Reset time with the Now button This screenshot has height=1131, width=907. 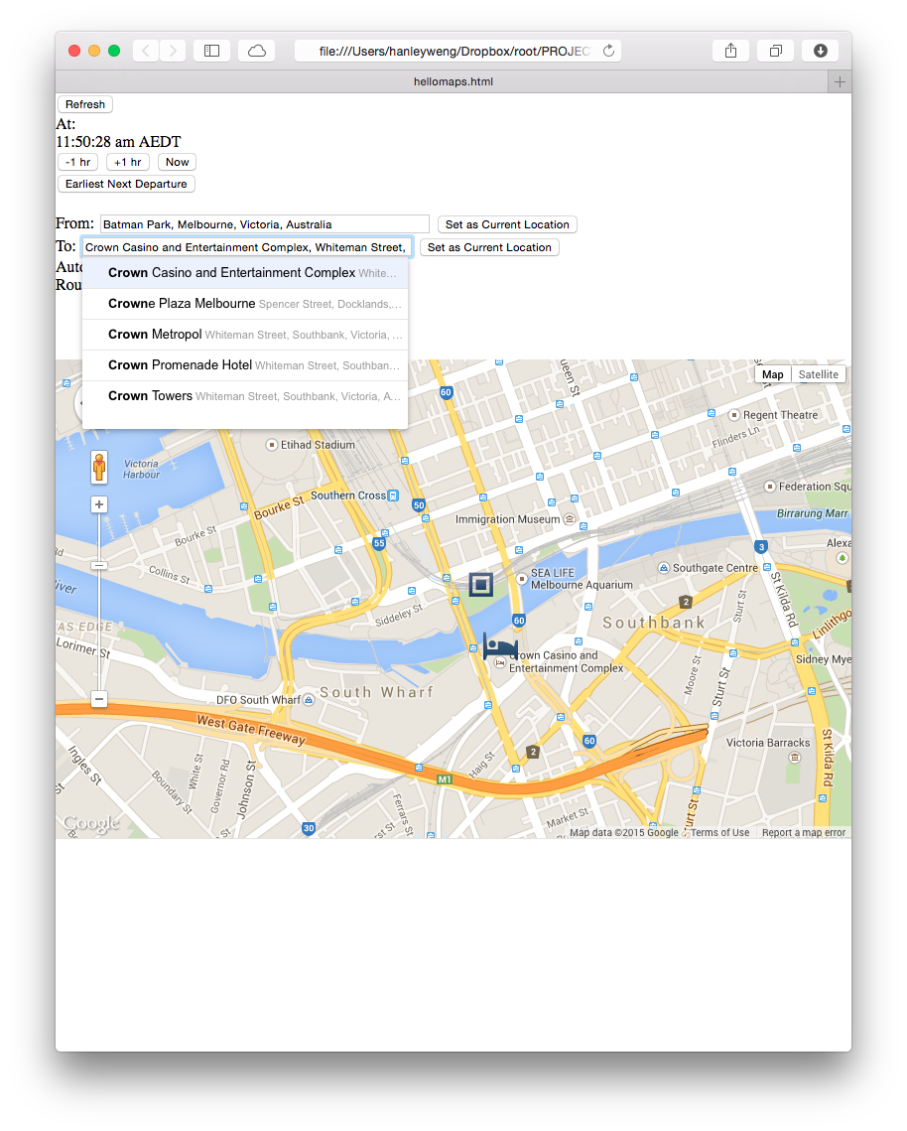pos(177,162)
